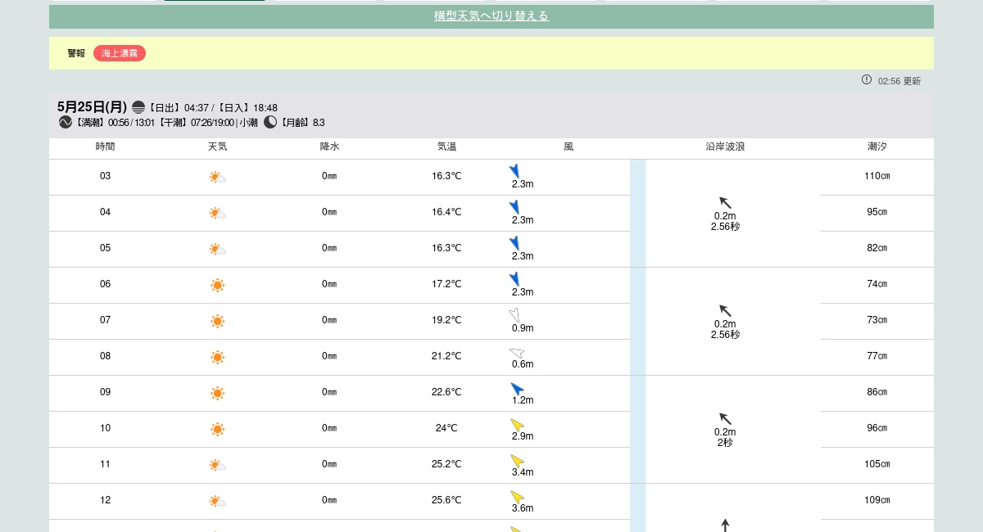983x532 pixels.
Task: Click the wind speed 0.9m value
Action: (x=523, y=328)
